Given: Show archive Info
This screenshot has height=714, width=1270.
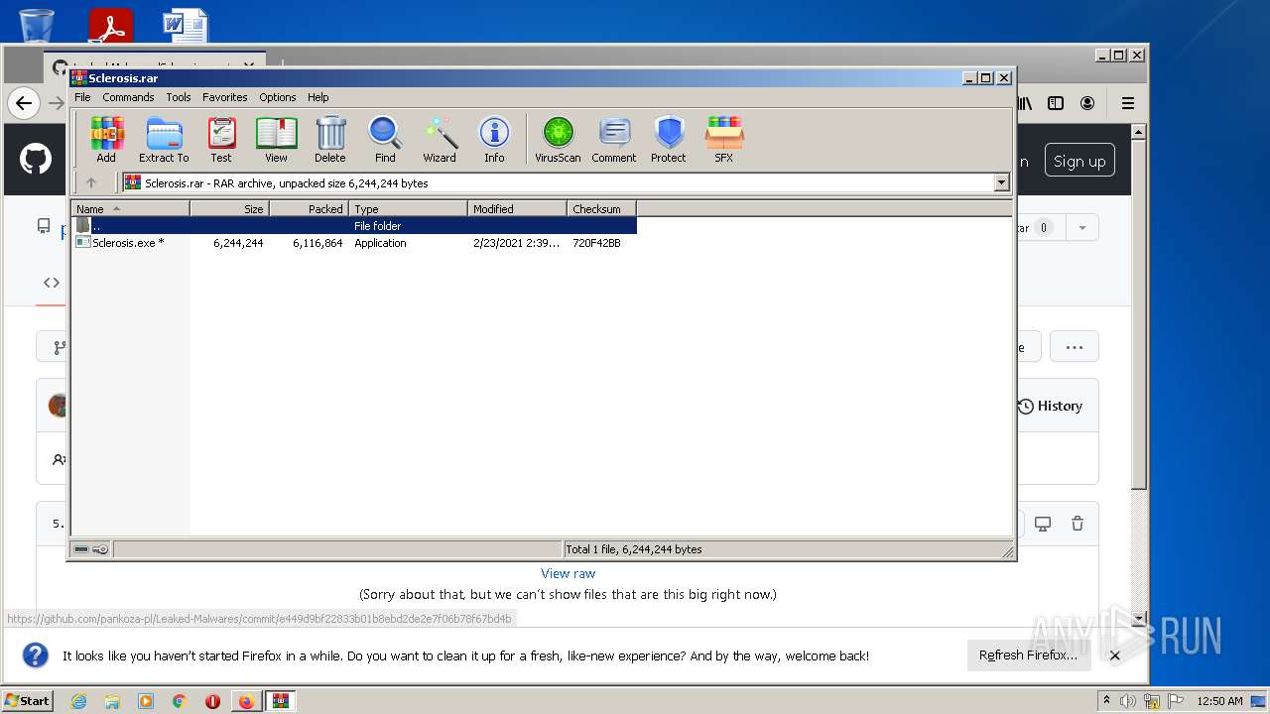Looking at the screenshot, I should point(494,139).
